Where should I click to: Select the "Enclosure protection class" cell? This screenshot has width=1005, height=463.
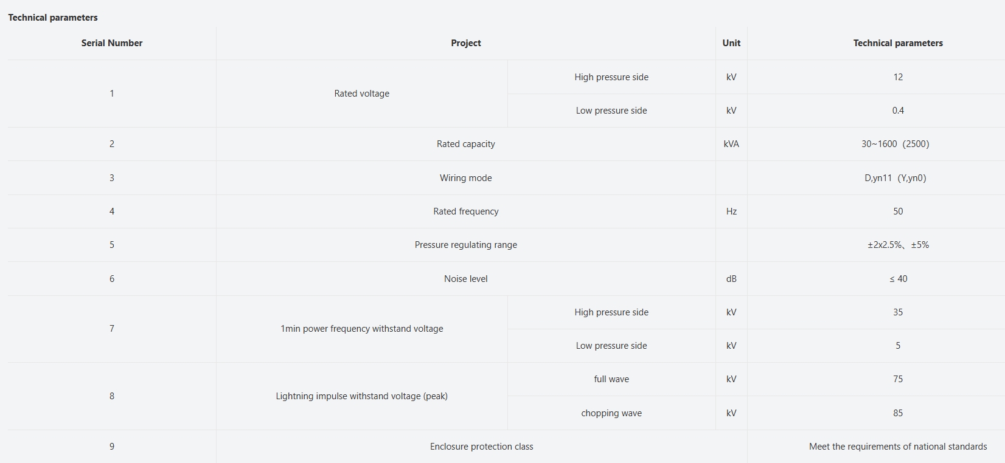(482, 447)
